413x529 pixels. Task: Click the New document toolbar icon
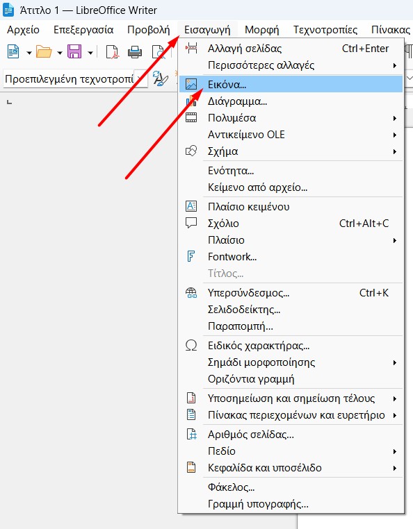[x=13, y=52]
